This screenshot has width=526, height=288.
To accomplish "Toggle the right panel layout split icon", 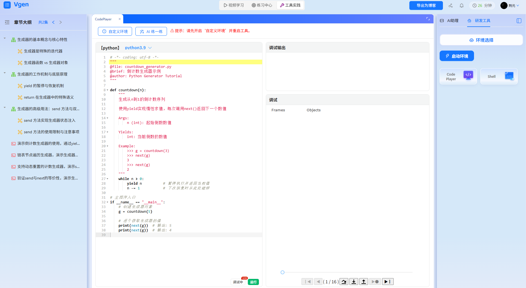I will pos(519,21).
